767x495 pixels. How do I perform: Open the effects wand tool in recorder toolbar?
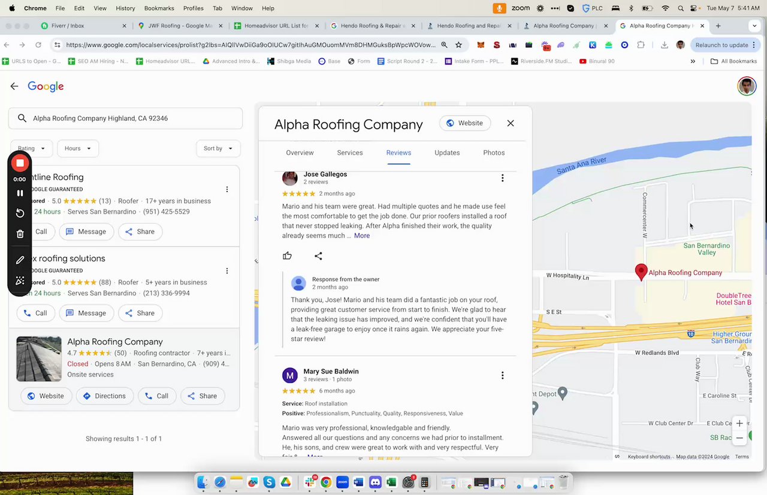(x=20, y=281)
